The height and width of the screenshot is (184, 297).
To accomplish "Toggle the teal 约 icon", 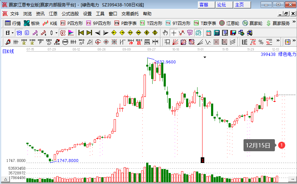I will 198,33.
